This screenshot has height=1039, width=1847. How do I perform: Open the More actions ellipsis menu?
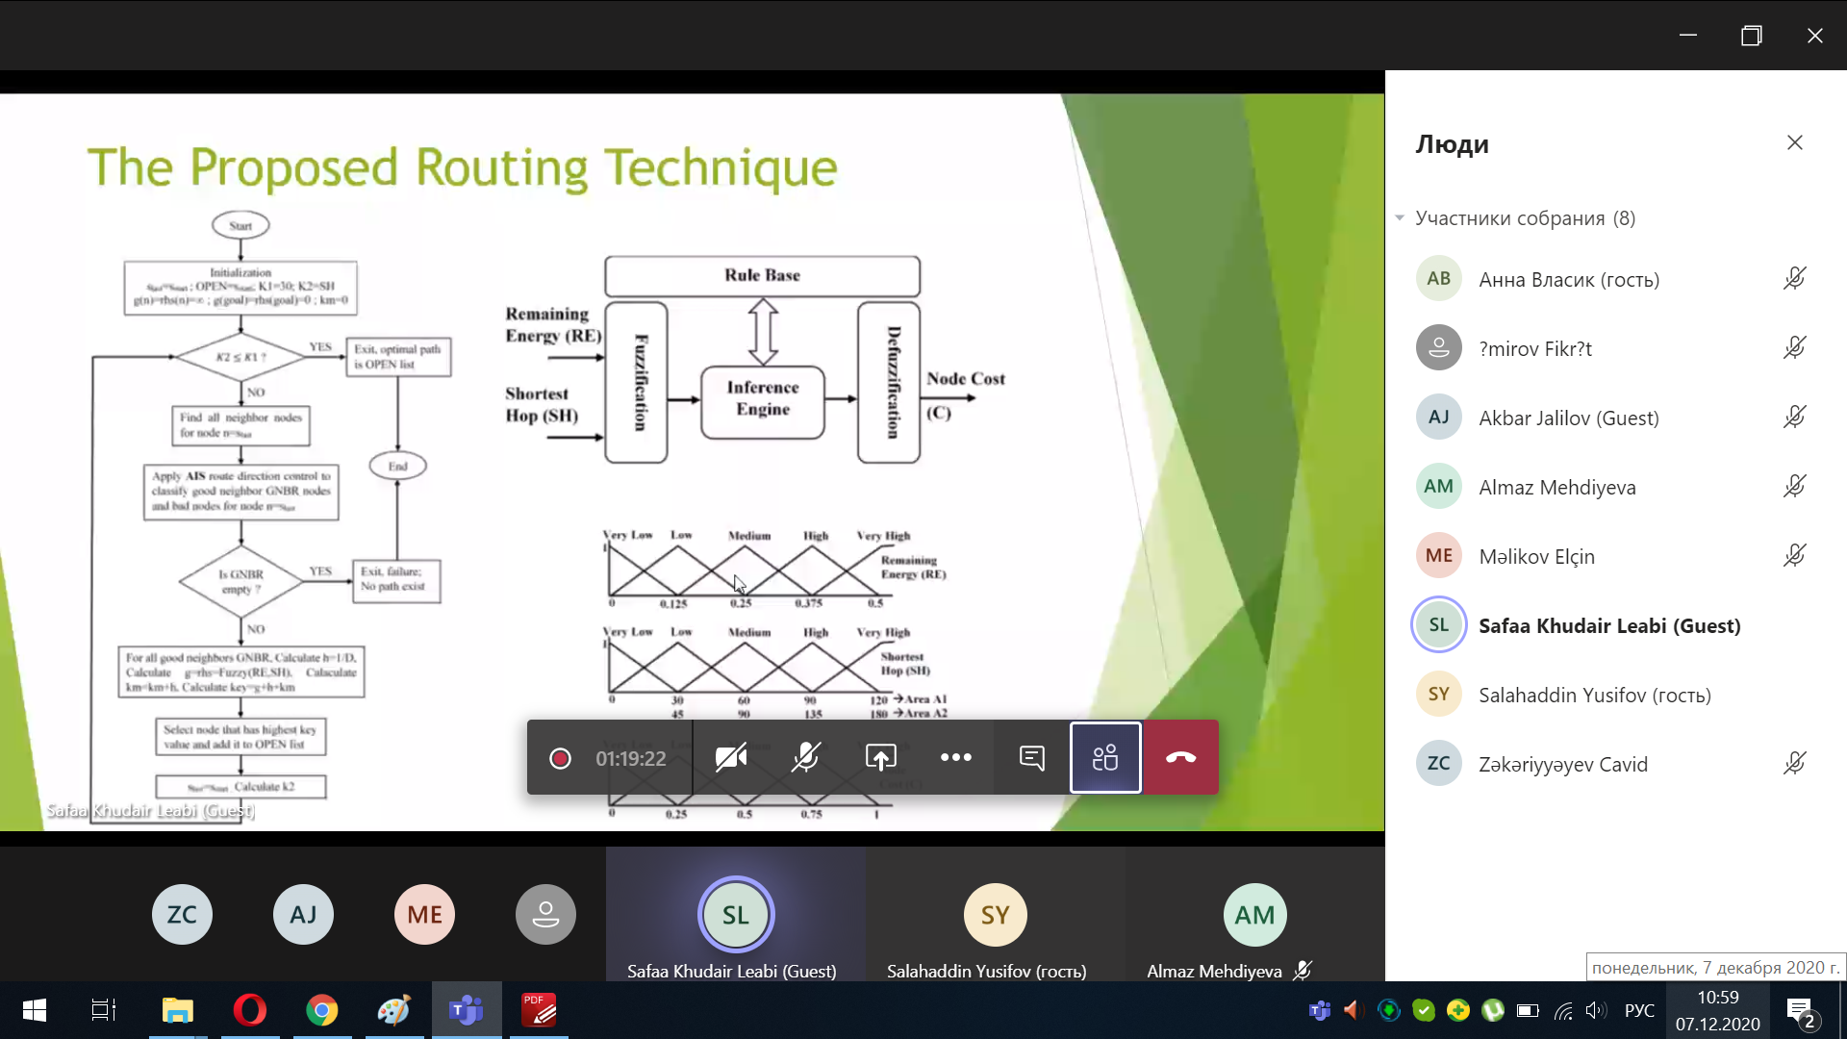tap(956, 758)
